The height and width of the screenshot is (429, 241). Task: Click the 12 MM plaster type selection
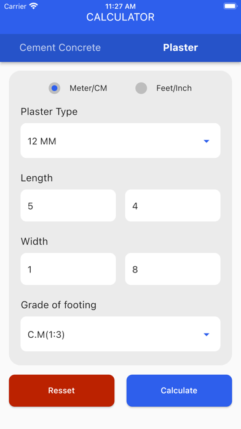(x=120, y=141)
